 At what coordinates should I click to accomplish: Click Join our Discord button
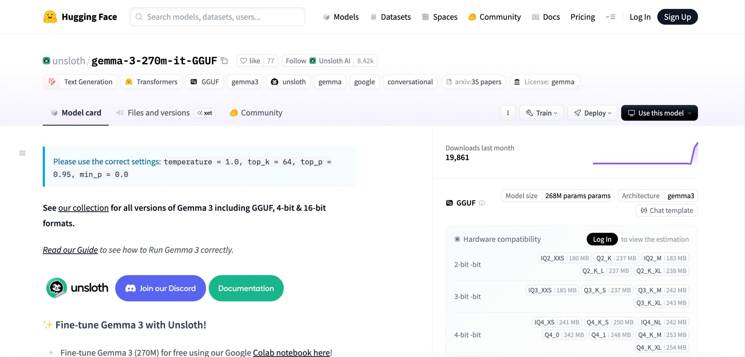click(x=161, y=288)
